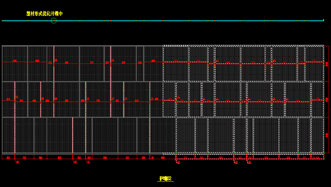
Task: Select the top-left hatched wall panel
Action: pos(15,53)
